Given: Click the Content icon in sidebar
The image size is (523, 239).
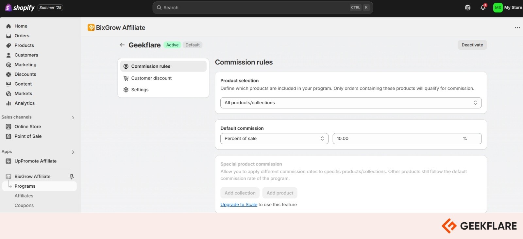Looking at the screenshot, I should click(8, 84).
